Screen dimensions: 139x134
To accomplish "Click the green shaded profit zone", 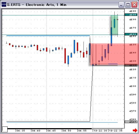I will (x=114, y=25).
